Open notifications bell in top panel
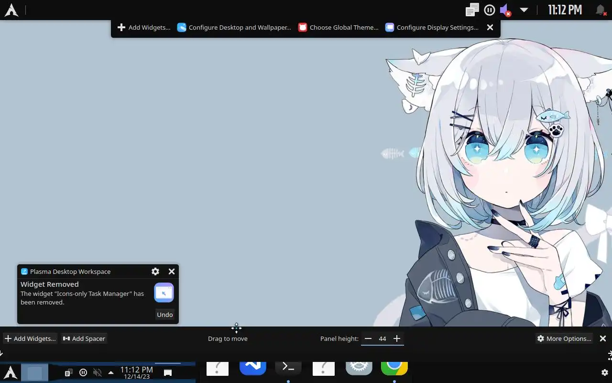 [x=601, y=10]
